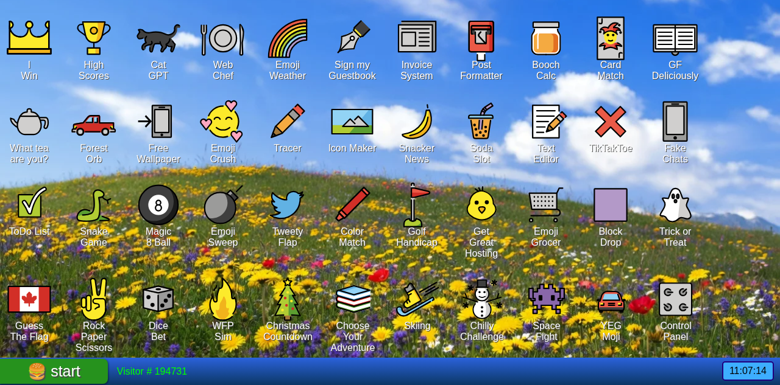Open Cat GPT black cat icon
This screenshot has width=780, height=385.
pyautogui.click(x=158, y=38)
